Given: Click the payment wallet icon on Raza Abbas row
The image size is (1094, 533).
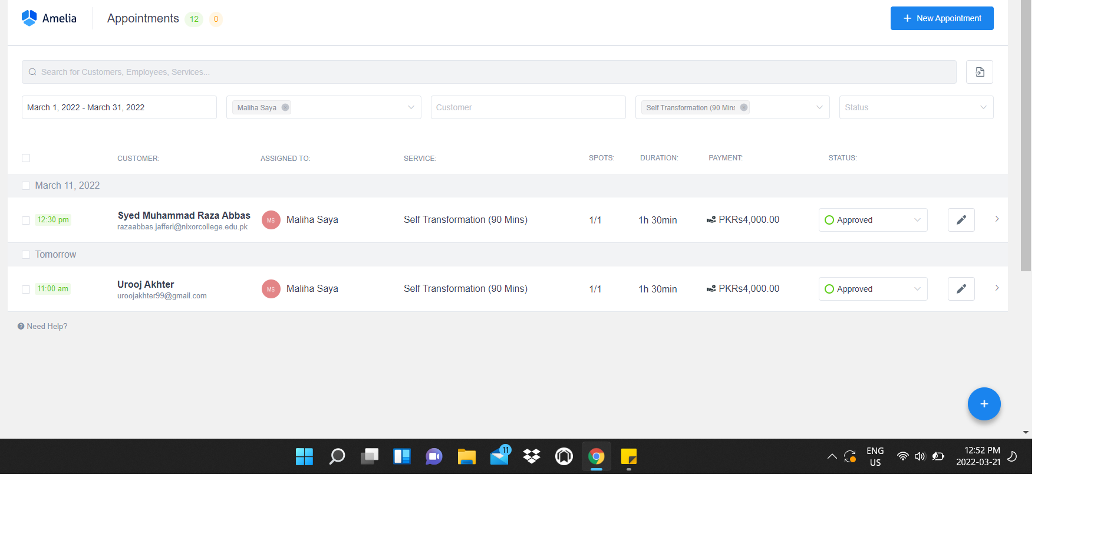Looking at the screenshot, I should click(x=710, y=219).
